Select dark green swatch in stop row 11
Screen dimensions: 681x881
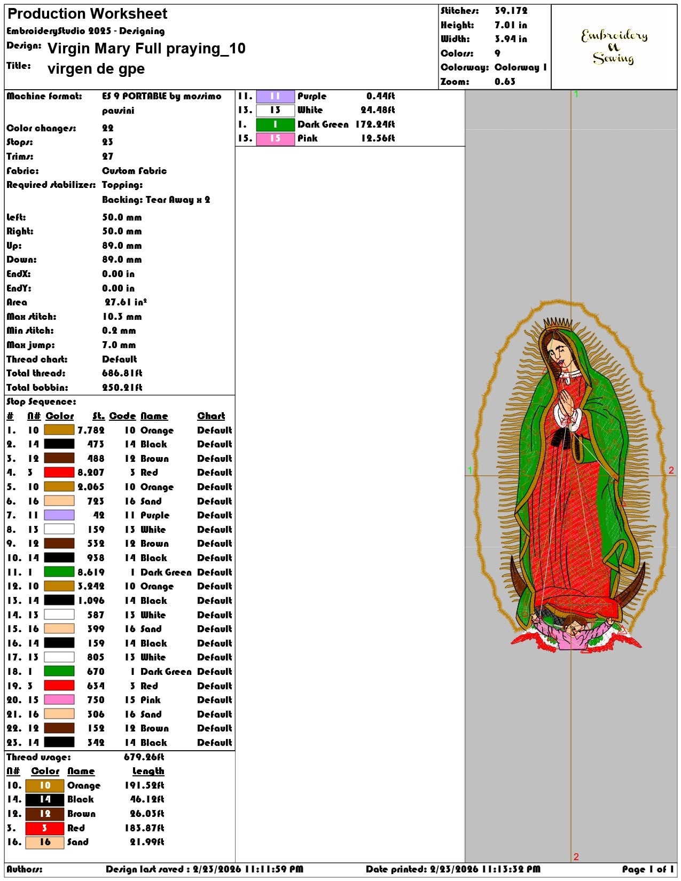(x=59, y=572)
